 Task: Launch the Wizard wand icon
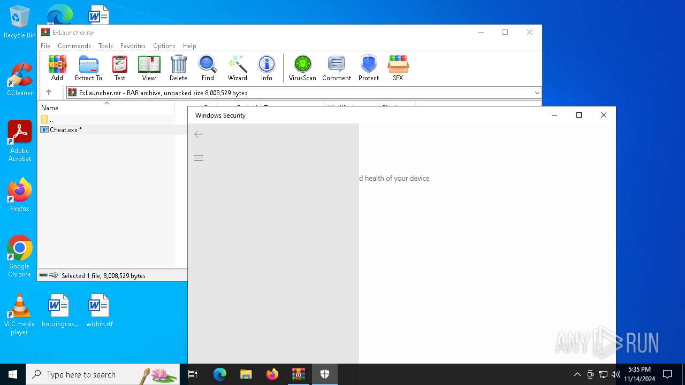click(237, 67)
